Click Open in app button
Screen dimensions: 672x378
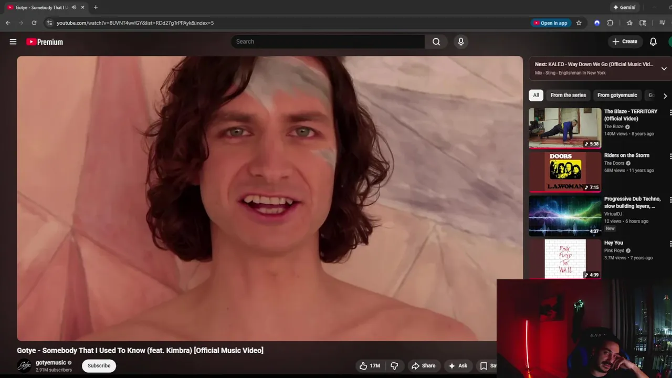[550, 23]
